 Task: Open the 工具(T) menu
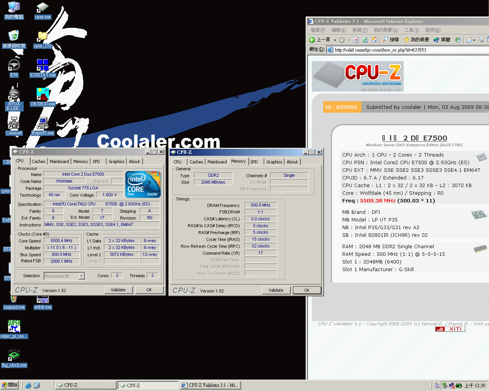click(x=412, y=30)
